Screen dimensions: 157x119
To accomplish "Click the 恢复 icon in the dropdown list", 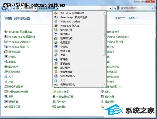I will pyautogui.click(x=56, y=55).
